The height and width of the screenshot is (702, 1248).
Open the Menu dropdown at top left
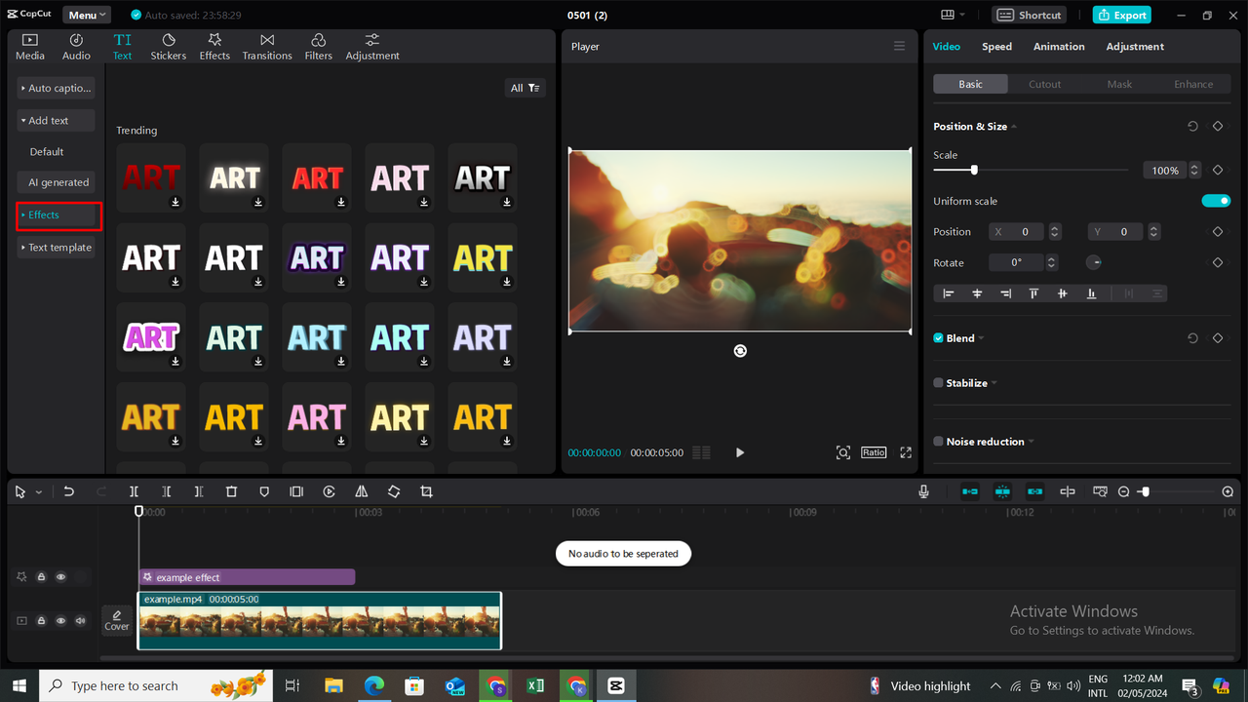point(86,15)
